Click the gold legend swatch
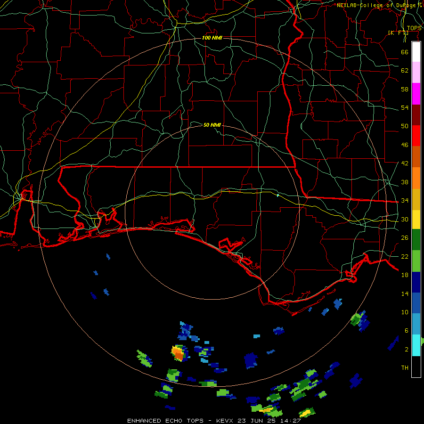The image size is (424, 424). (x=416, y=199)
